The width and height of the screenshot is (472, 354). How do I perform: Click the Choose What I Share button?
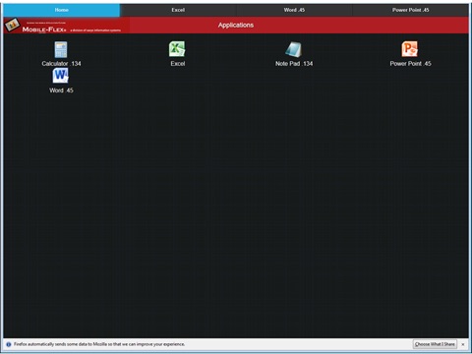click(435, 344)
